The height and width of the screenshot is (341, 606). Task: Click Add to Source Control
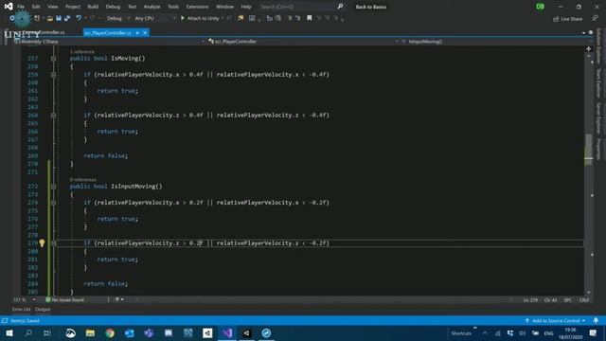click(x=555, y=320)
